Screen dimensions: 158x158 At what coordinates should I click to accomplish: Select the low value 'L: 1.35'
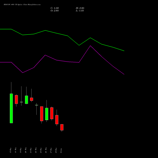(x=80, y=11)
